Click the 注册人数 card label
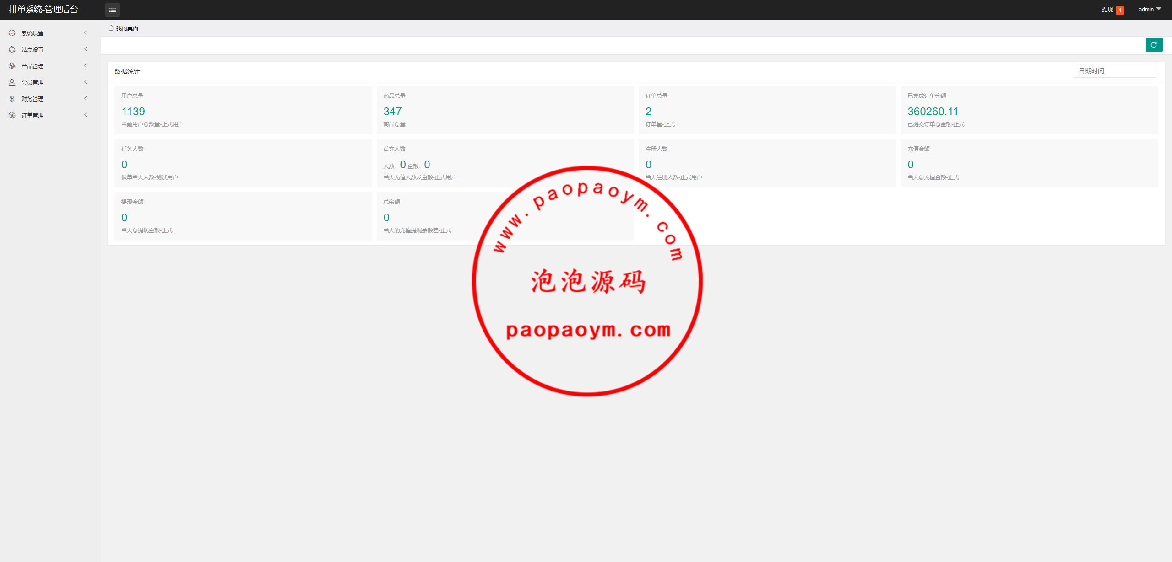This screenshot has width=1172, height=562. [657, 149]
